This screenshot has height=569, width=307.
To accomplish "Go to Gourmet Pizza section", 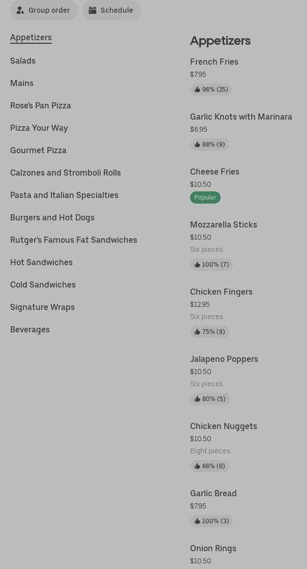I will pos(38,151).
